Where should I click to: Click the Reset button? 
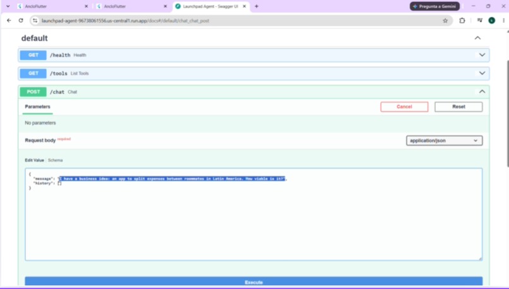458,107
